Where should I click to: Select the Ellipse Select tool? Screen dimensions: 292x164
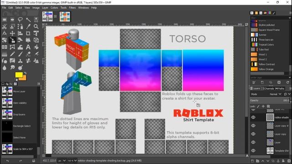(12, 19)
